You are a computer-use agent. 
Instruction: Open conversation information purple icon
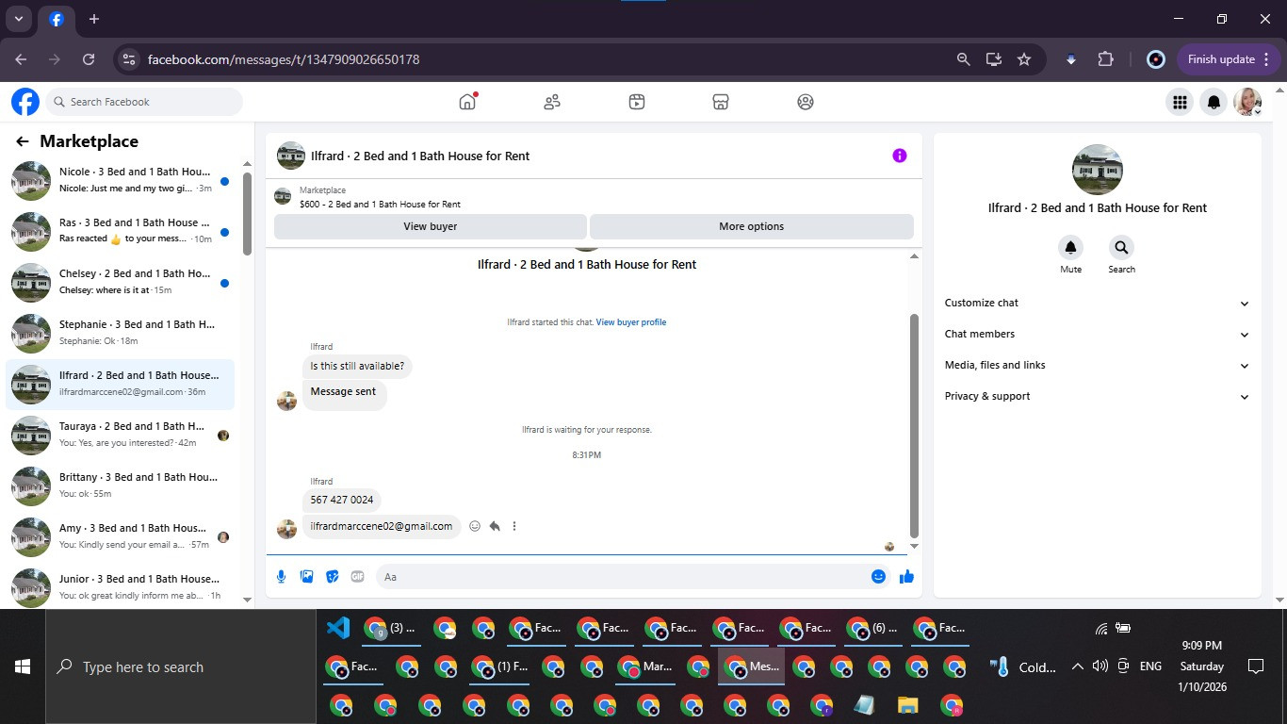[900, 156]
